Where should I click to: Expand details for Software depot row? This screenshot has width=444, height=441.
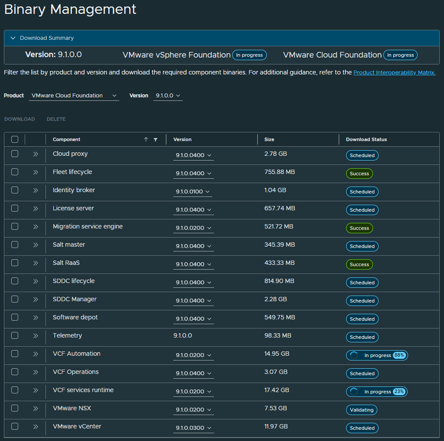pos(36,318)
